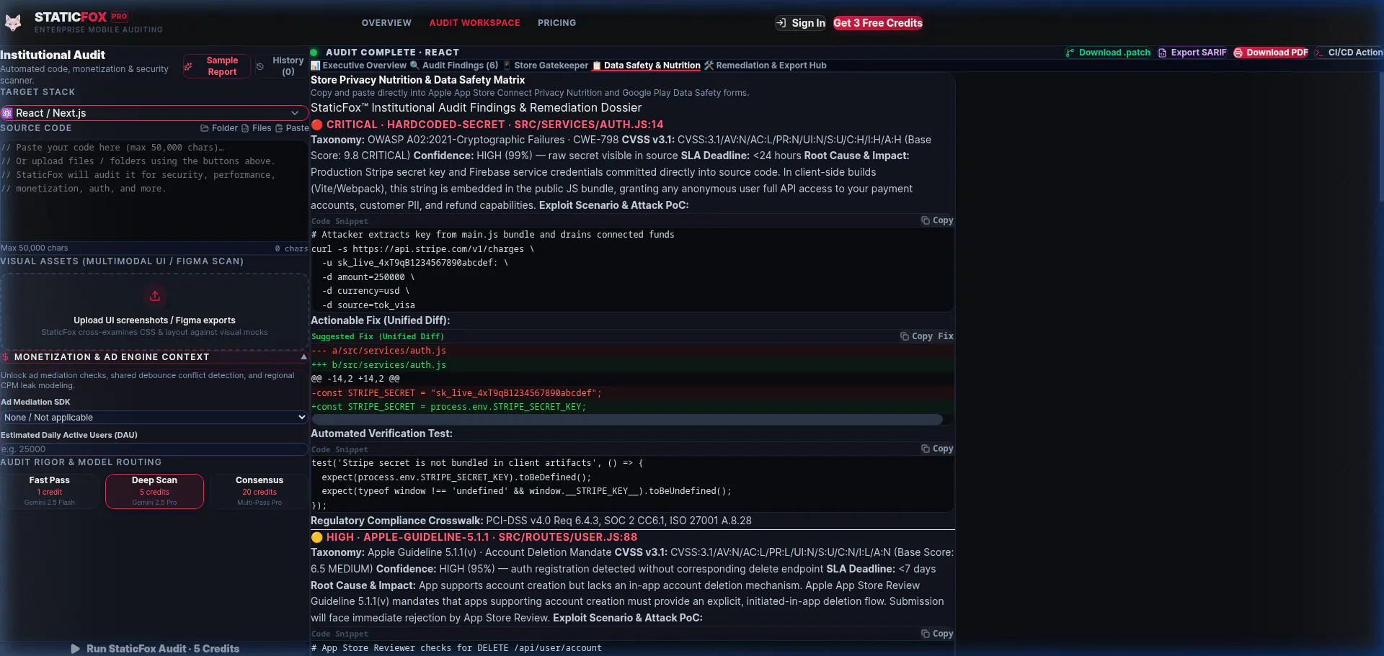Click the Upload UI screenshots / Figma exports dropzone

click(x=154, y=312)
